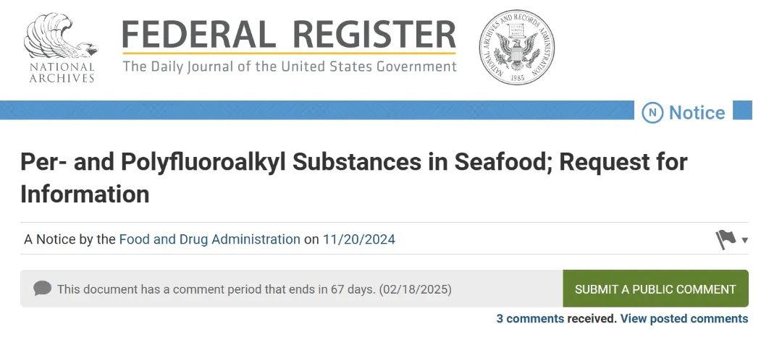
Task: Click the speech bubble comment icon
Action: (x=43, y=289)
